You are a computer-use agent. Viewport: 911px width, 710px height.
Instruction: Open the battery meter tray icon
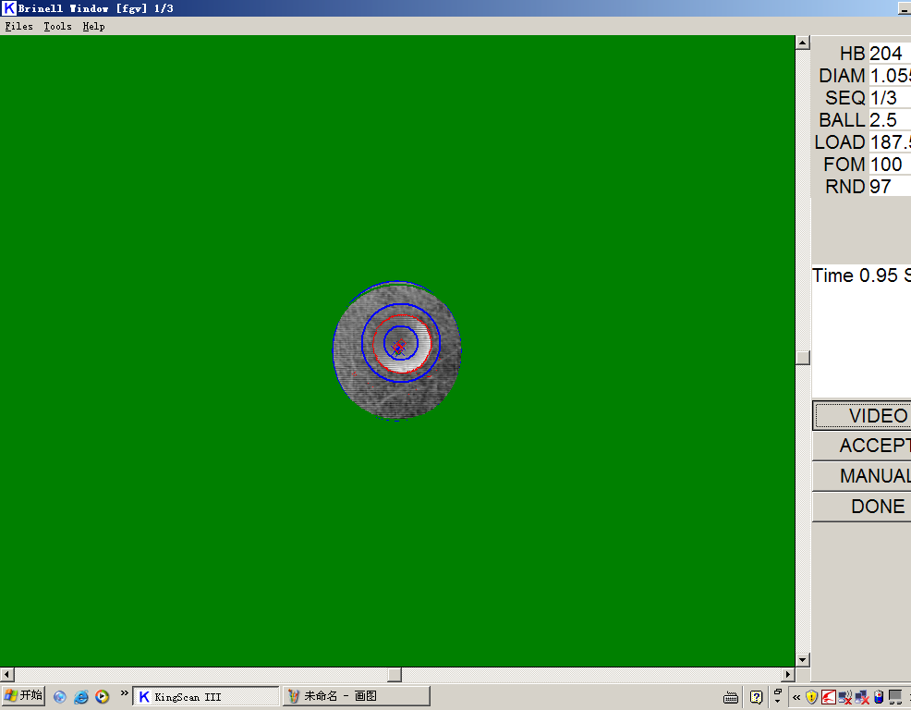click(878, 695)
